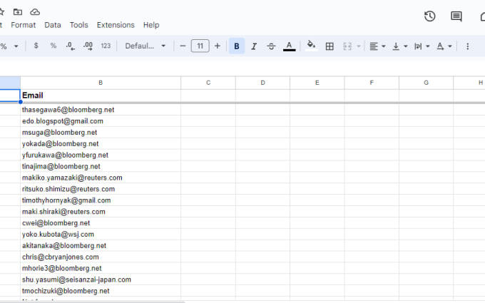
Task: Open the comments panel icon
Action: 456,16
